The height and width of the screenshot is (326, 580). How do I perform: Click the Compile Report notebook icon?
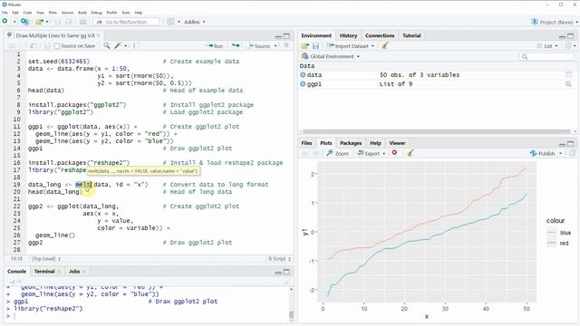(137, 46)
